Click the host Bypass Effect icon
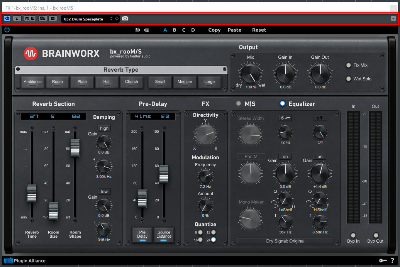The width and height of the screenshot is (400, 267). tap(17, 19)
